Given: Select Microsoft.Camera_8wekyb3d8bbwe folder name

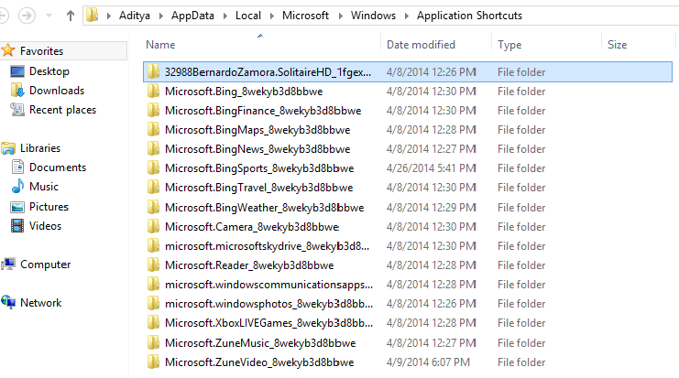Looking at the screenshot, I should [x=252, y=227].
